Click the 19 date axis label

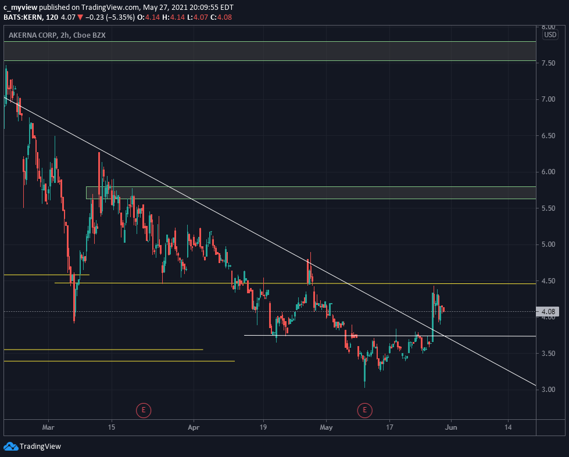[x=263, y=427]
